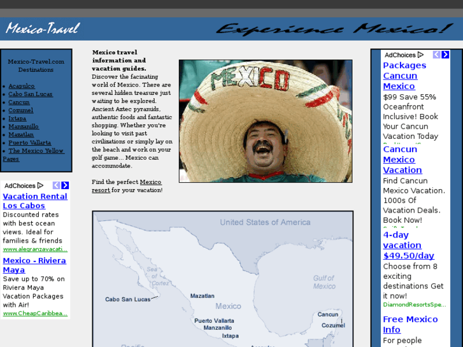The width and height of the screenshot is (463, 347).
Task: Click the sombrero man photo
Action: 266,121
